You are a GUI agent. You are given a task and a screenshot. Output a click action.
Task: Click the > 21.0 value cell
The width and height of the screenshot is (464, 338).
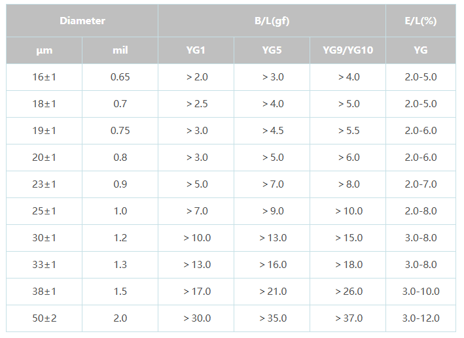pos(272,292)
